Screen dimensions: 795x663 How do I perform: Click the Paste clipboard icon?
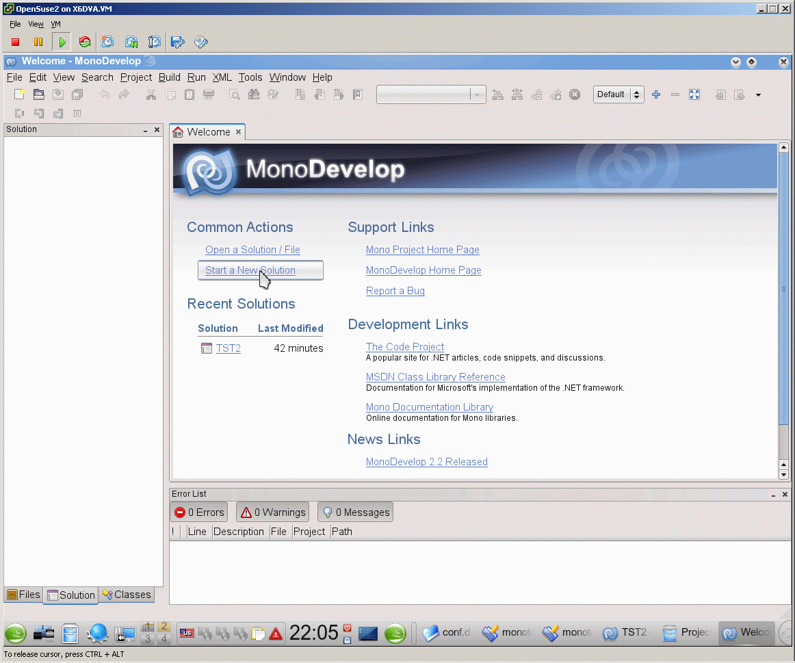[x=190, y=94]
